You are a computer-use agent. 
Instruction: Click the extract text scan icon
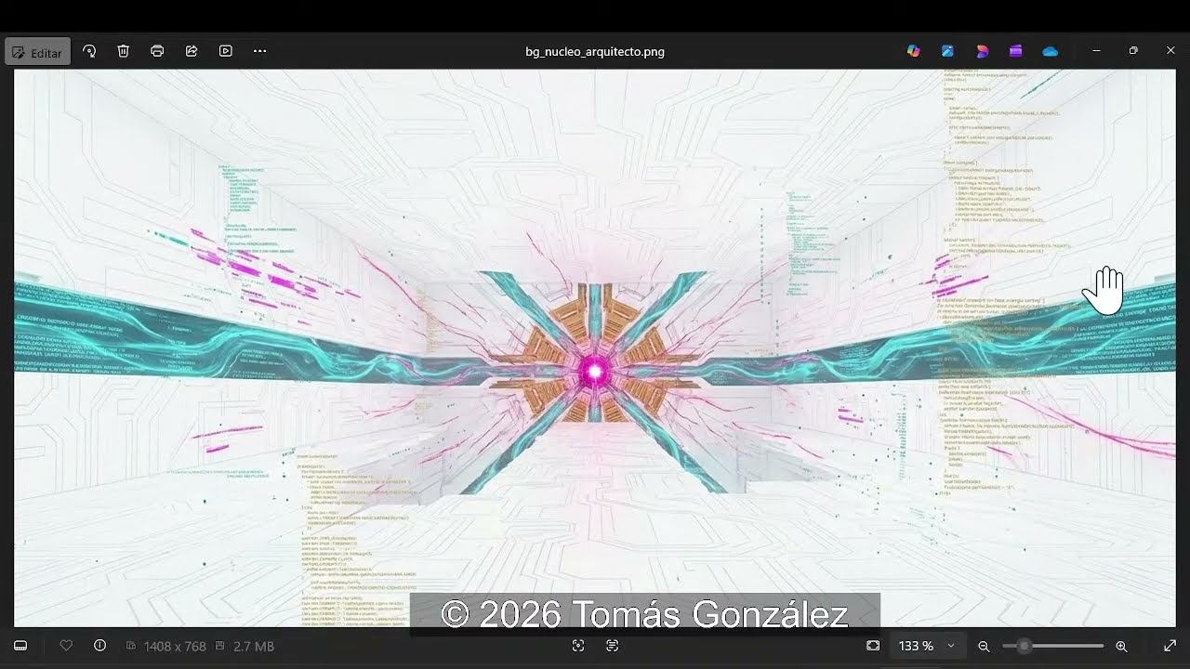pyautogui.click(x=613, y=646)
